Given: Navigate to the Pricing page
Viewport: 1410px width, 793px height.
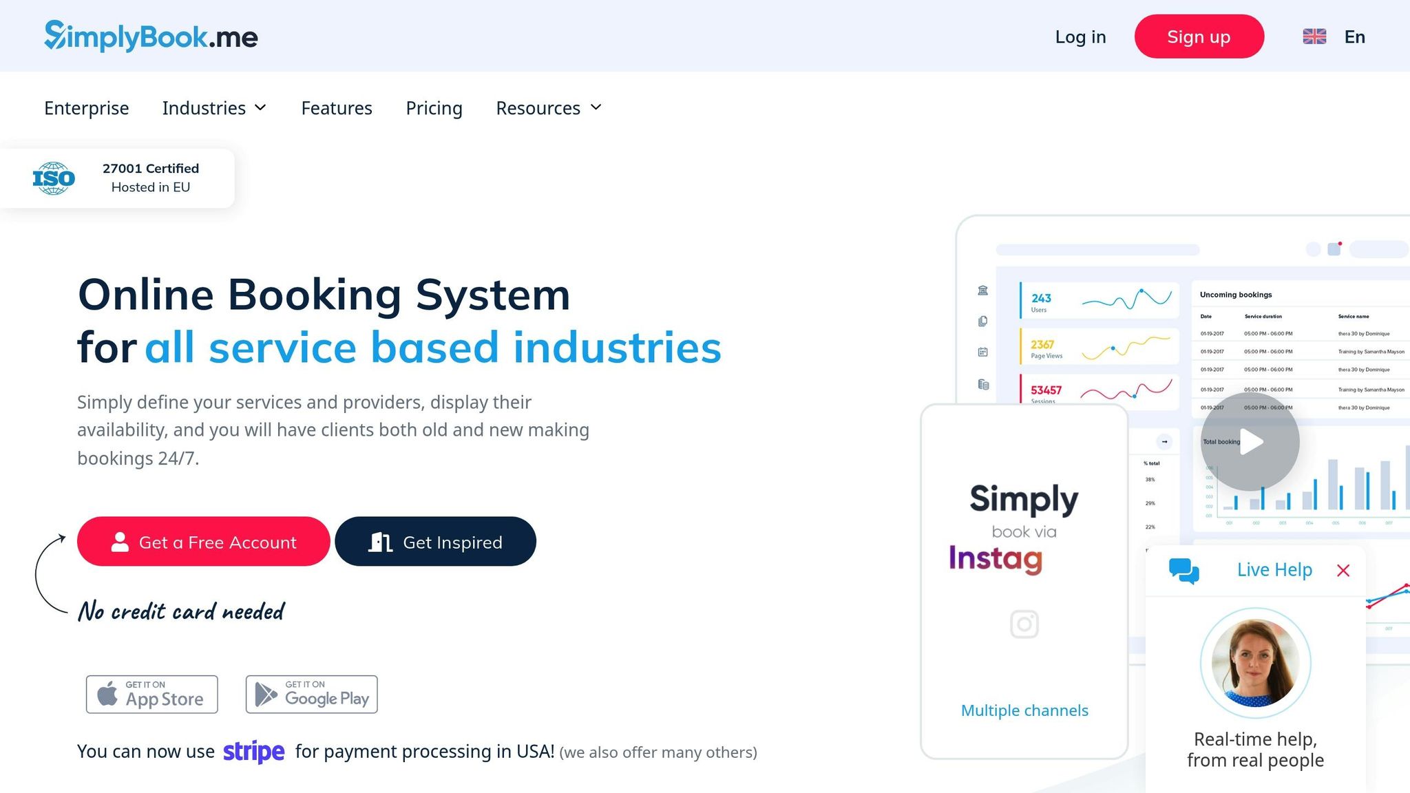Looking at the screenshot, I should point(434,108).
